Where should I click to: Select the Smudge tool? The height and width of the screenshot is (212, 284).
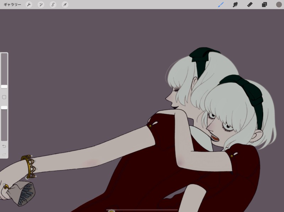pyautogui.click(x=235, y=5)
